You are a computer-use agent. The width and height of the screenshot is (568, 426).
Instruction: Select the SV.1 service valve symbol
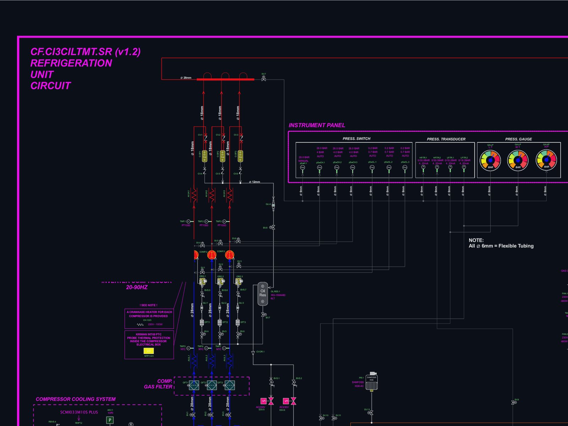(x=202, y=272)
